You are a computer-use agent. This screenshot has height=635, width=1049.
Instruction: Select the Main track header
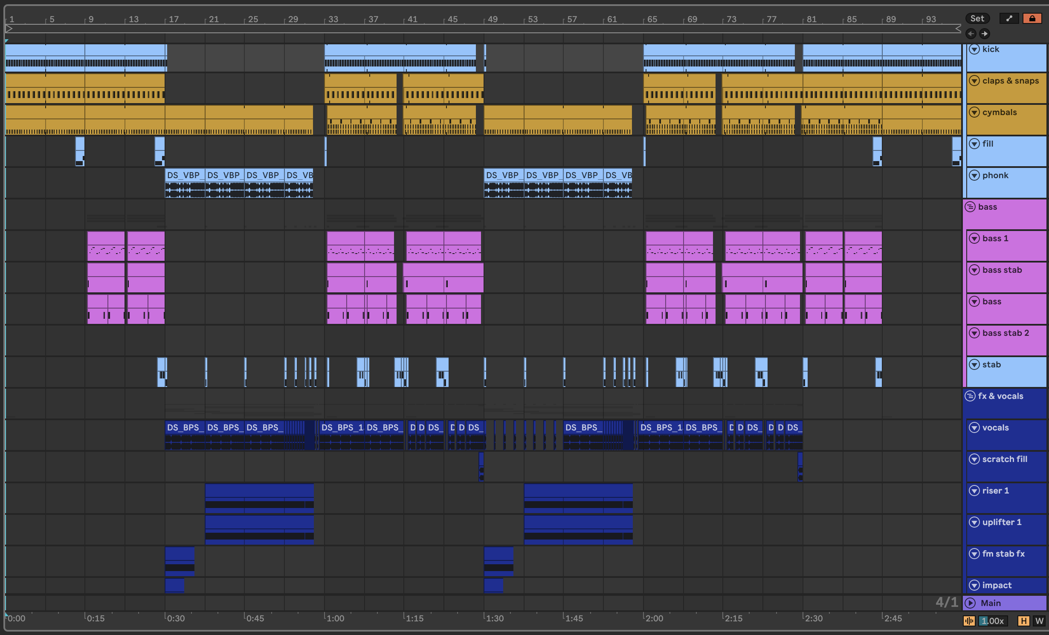(x=1005, y=603)
